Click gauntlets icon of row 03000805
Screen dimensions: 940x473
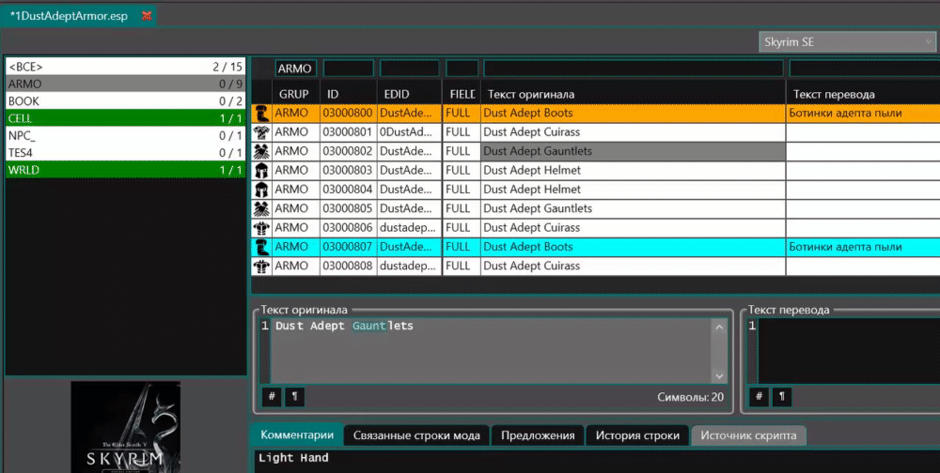point(260,209)
